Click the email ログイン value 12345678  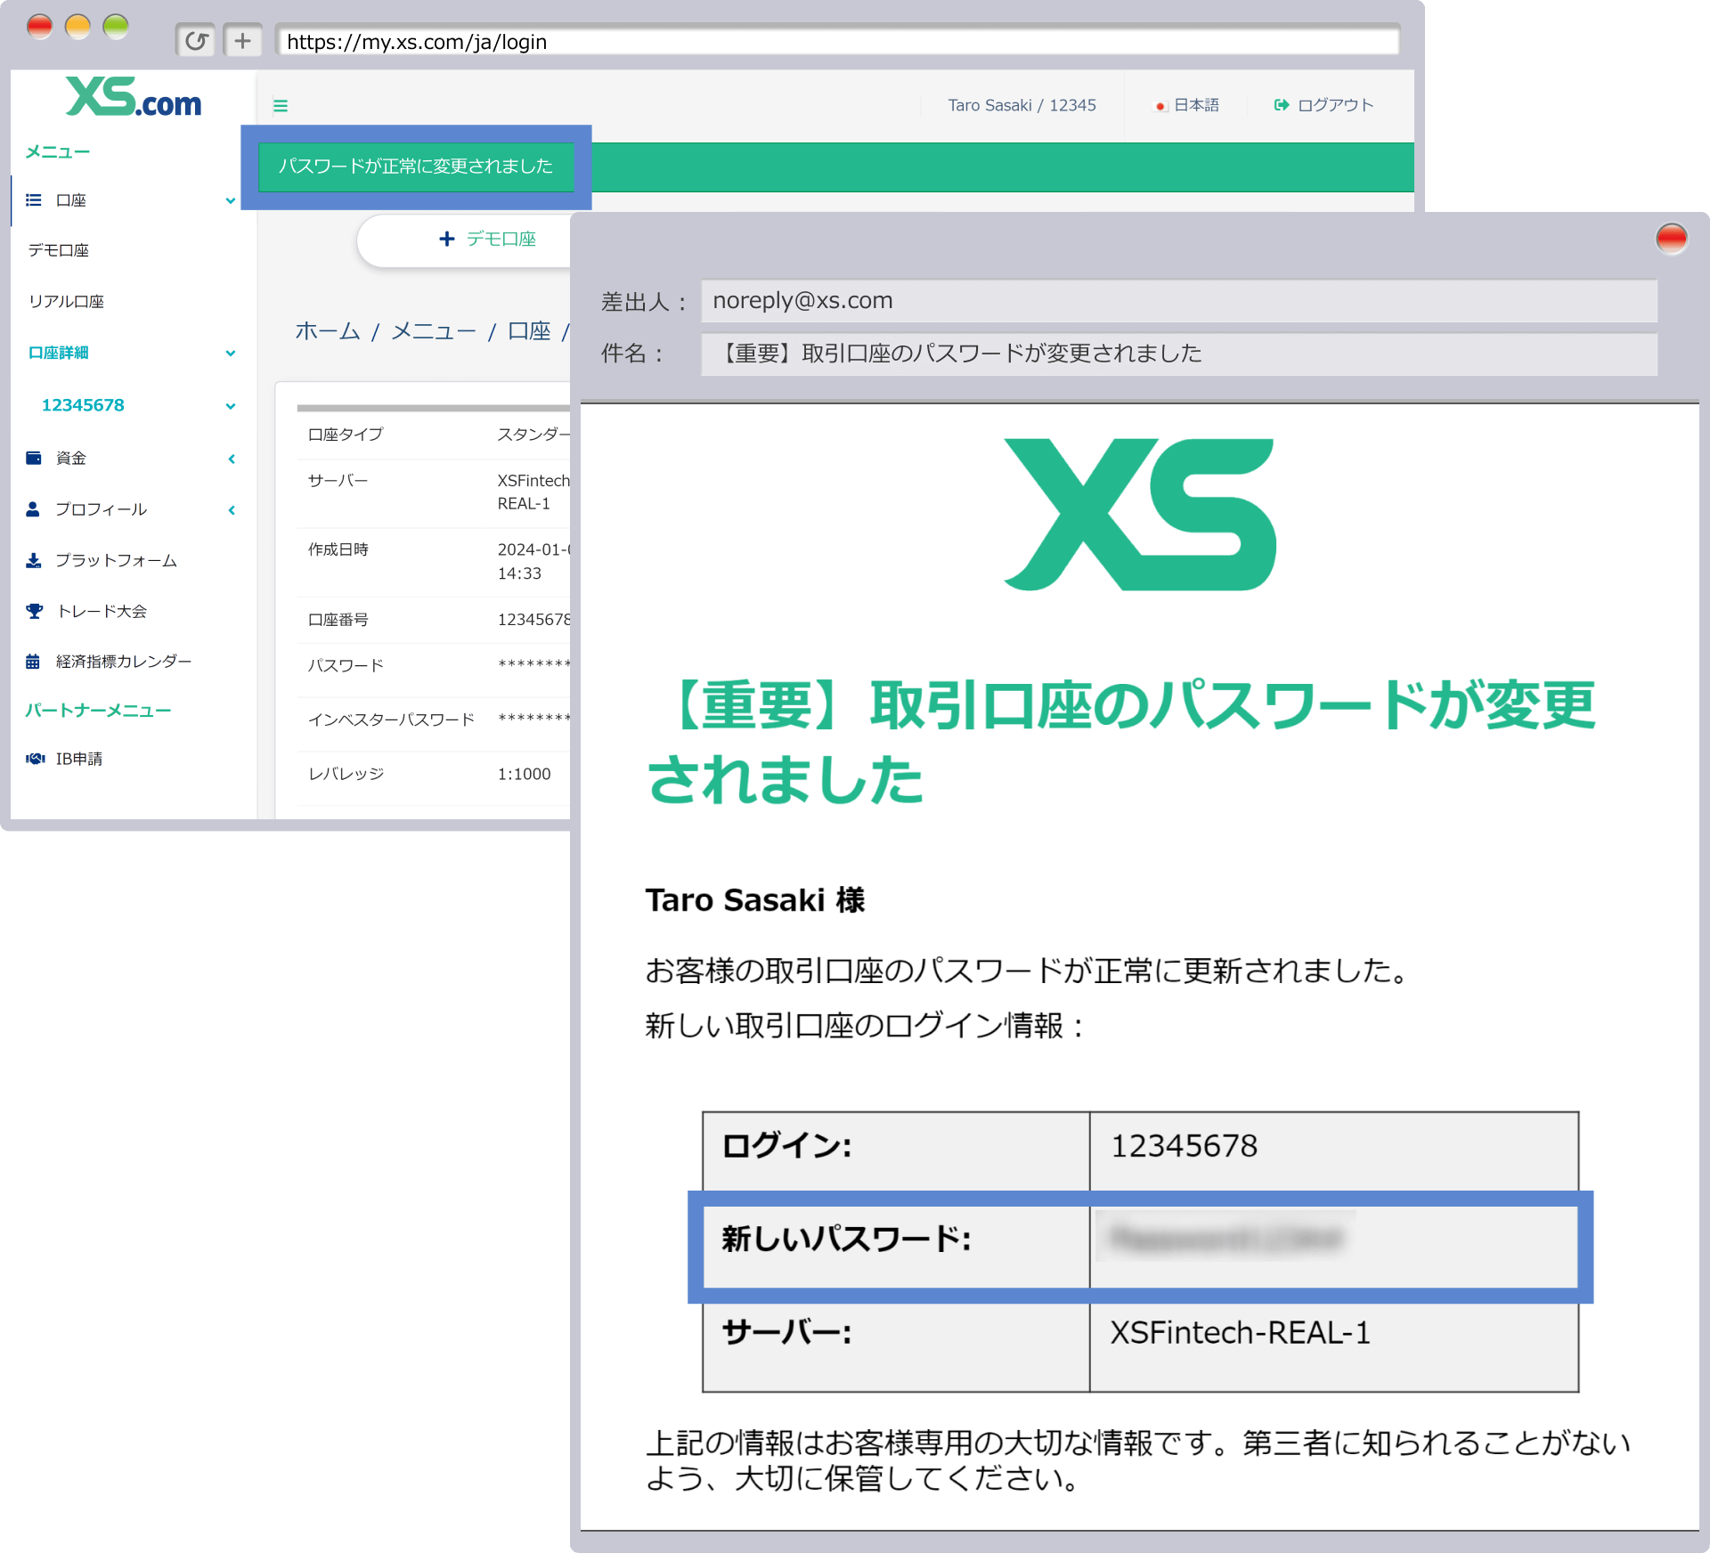pyautogui.click(x=1185, y=1146)
